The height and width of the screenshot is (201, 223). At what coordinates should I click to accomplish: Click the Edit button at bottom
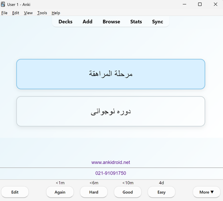15,192
